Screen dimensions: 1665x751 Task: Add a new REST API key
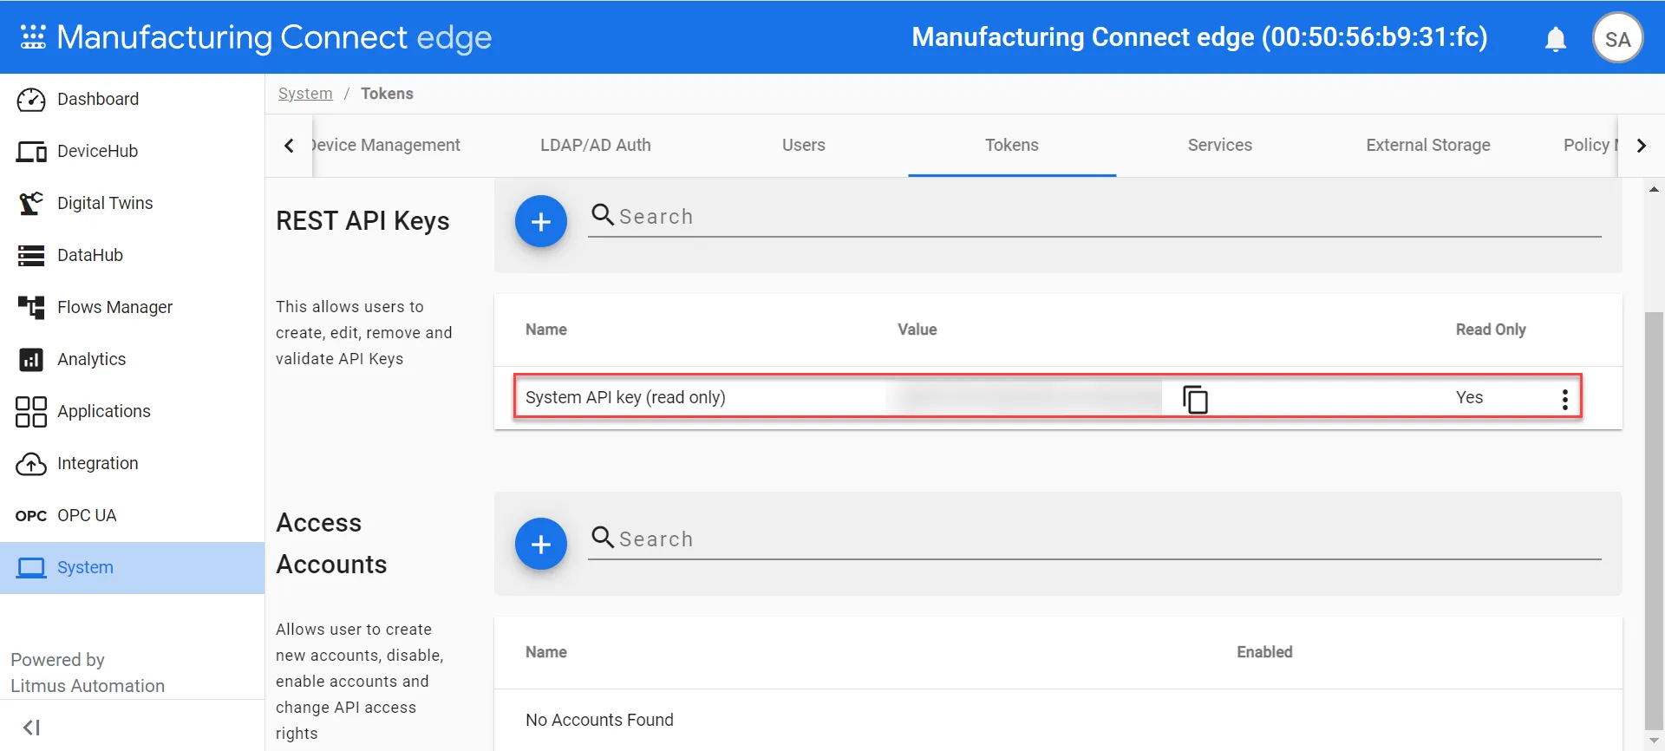click(541, 221)
